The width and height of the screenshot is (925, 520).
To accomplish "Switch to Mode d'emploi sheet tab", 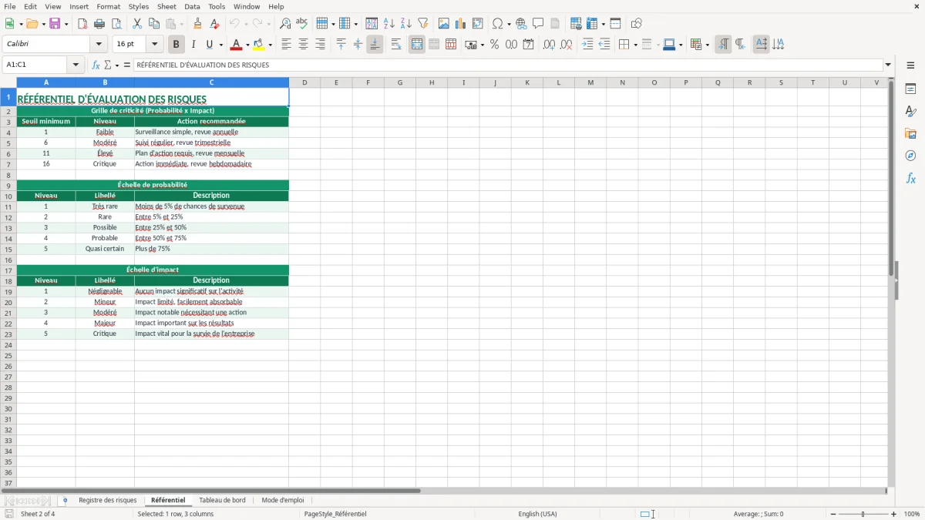I will 283,500.
